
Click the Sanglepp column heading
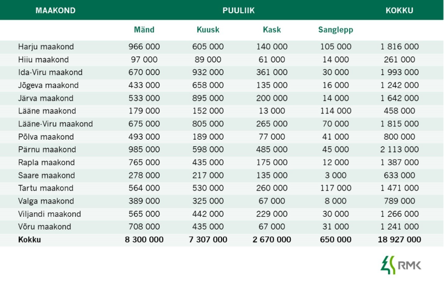click(x=335, y=30)
